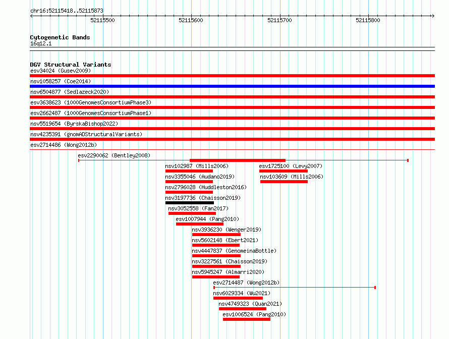Screen dimensions: 449x339
Task: Open variant nsv5945247 (Almarri2020) label
Action: (228, 272)
